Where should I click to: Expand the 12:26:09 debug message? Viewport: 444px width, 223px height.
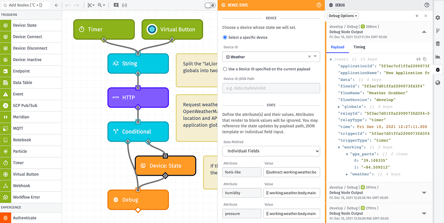[x=424, y=213]
